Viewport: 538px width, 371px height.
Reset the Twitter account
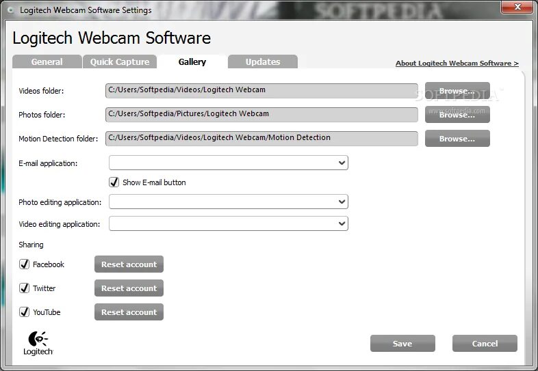(129, 288)
